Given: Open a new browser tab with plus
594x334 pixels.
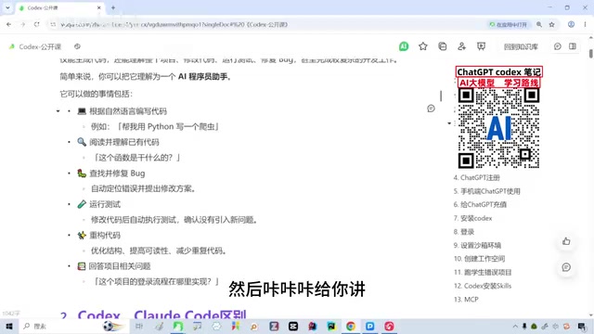Looking at the screenshot, I should pos(113,7).
